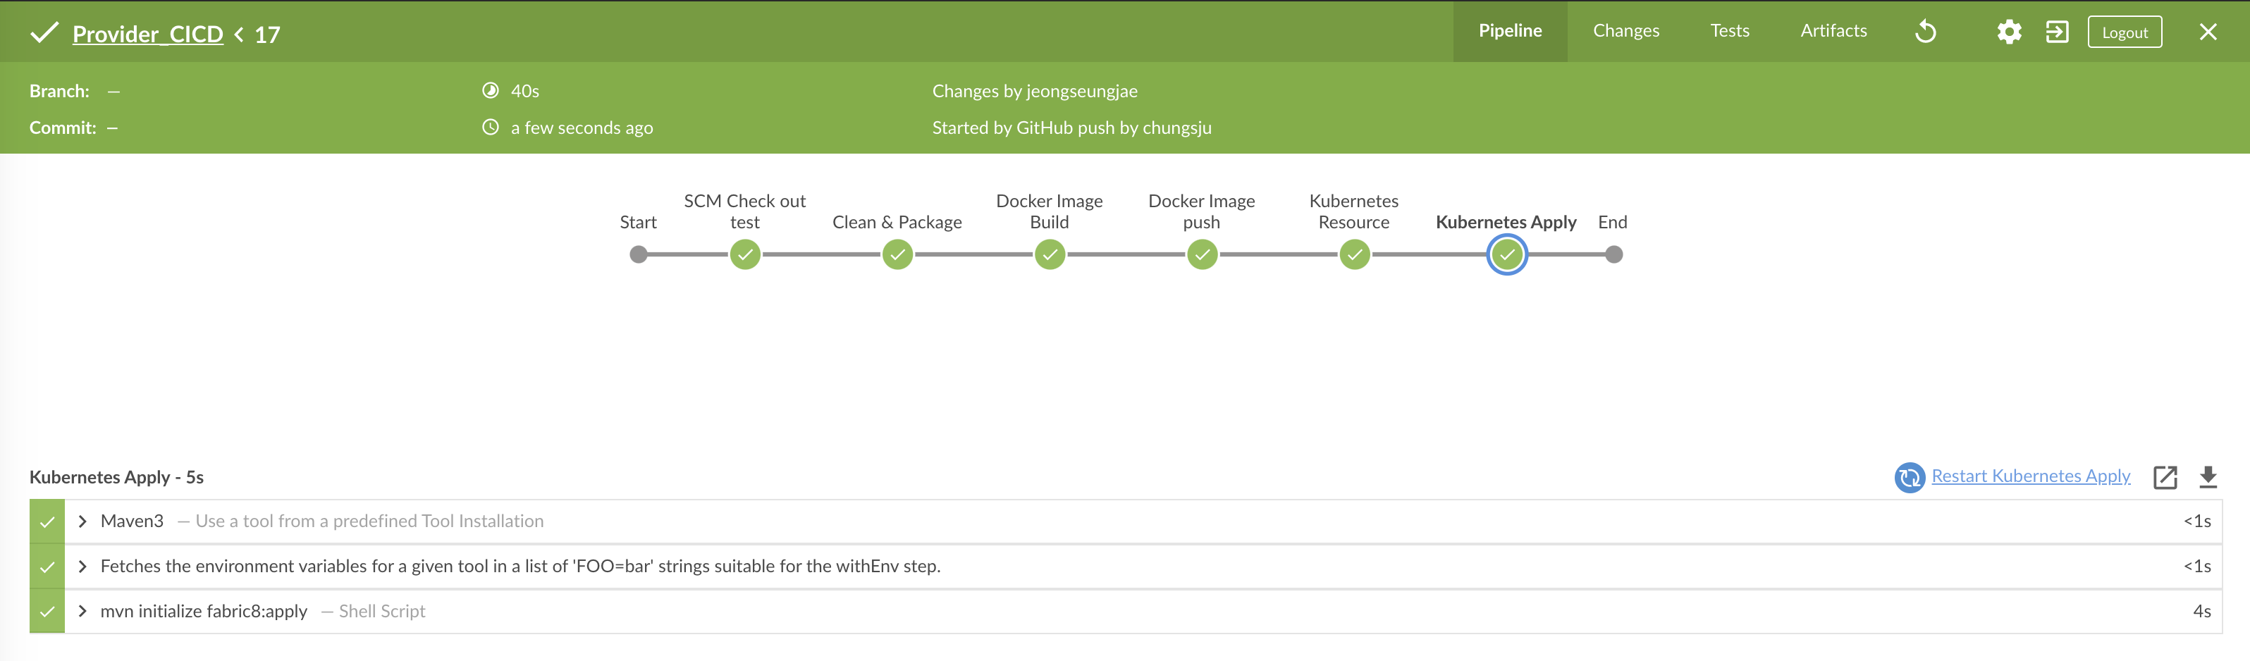Click the 4s duration of mvn step
2250x661 pixels.
tap(2201, 611)
